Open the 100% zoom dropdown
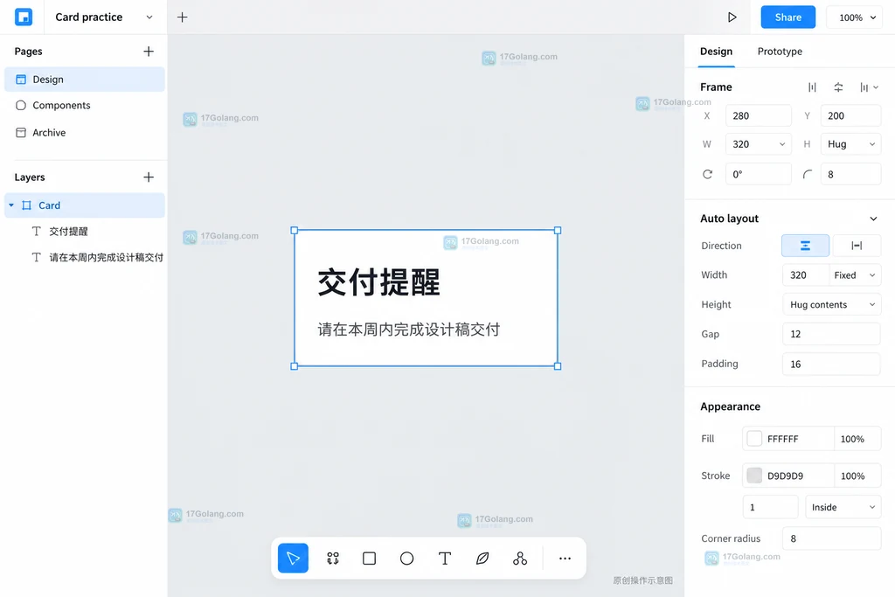 click(854, 17)
